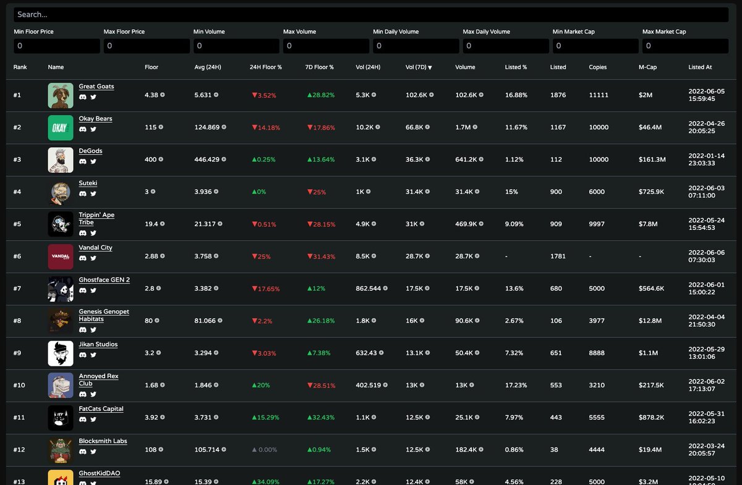Focus the Search input field

(371, 14)
